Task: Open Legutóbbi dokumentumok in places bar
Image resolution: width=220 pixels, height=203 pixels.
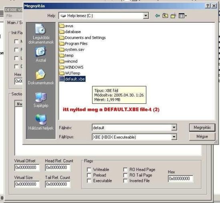Action: (x=41, y=34)
